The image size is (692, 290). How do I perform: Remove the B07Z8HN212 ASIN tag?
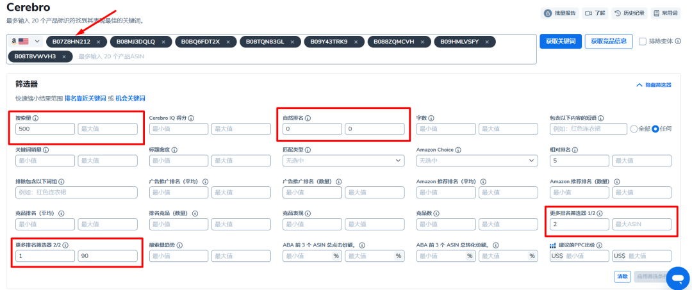click(98, 42)
